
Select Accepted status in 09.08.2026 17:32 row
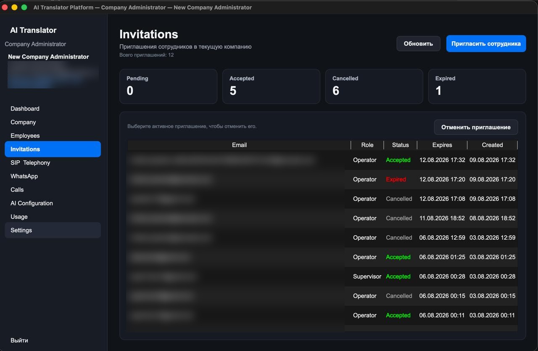[x=398, y=160]
